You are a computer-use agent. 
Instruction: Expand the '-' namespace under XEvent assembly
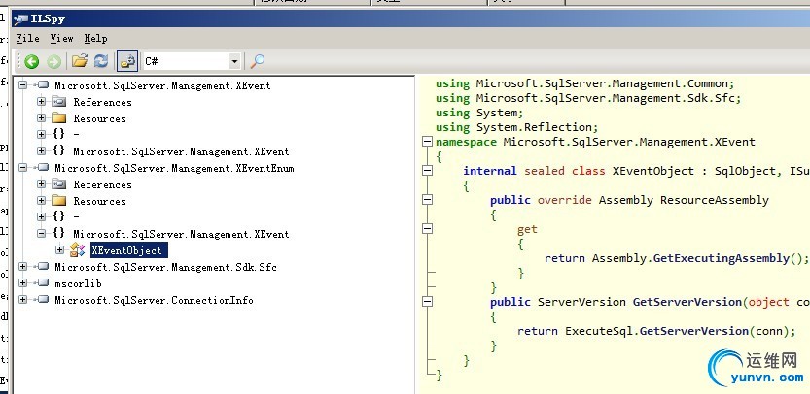tap(41, 134)
